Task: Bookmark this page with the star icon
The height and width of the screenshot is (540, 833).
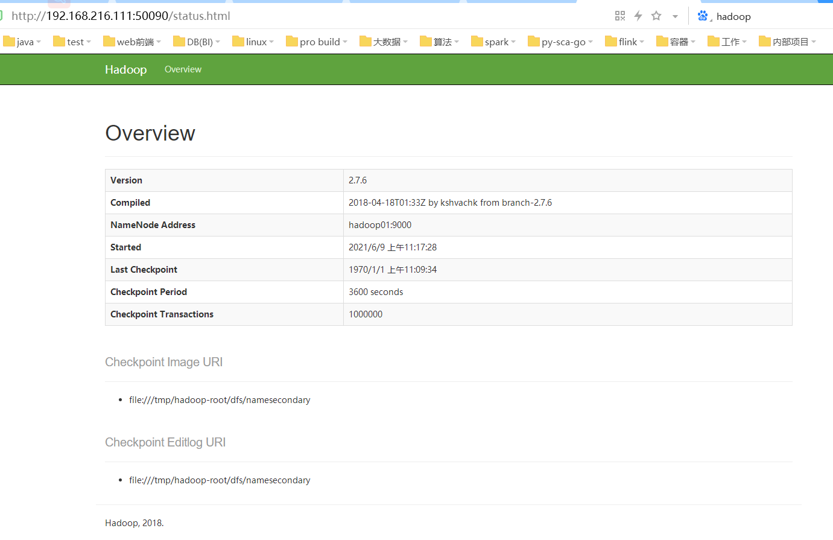Action: click(656, 16)
